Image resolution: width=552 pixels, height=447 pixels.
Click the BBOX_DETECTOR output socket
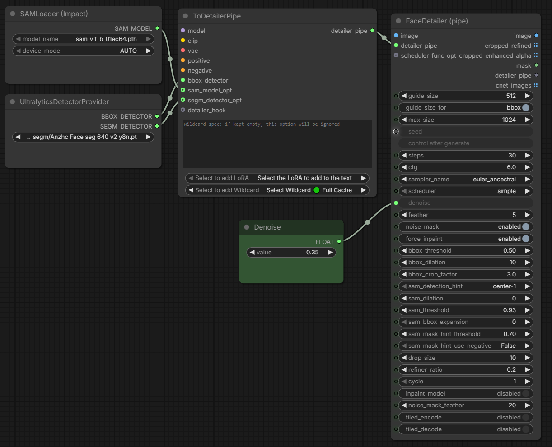(157, 116)
